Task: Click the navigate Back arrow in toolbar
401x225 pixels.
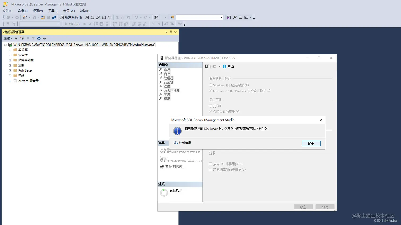Action: coord(8,17)
